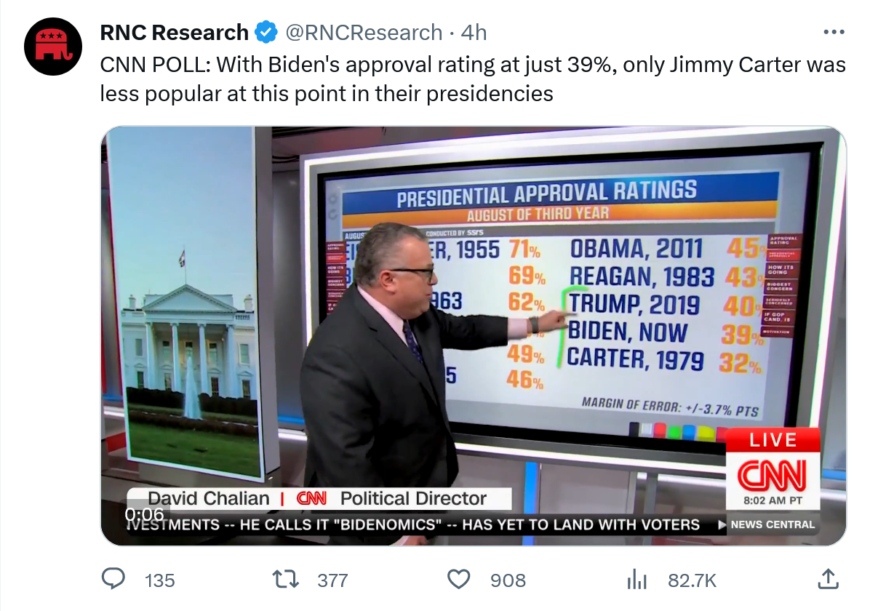This screenshot has width=870, height=611.
Task: Click the blue verified checkmark badge
Action: [266, 33]
